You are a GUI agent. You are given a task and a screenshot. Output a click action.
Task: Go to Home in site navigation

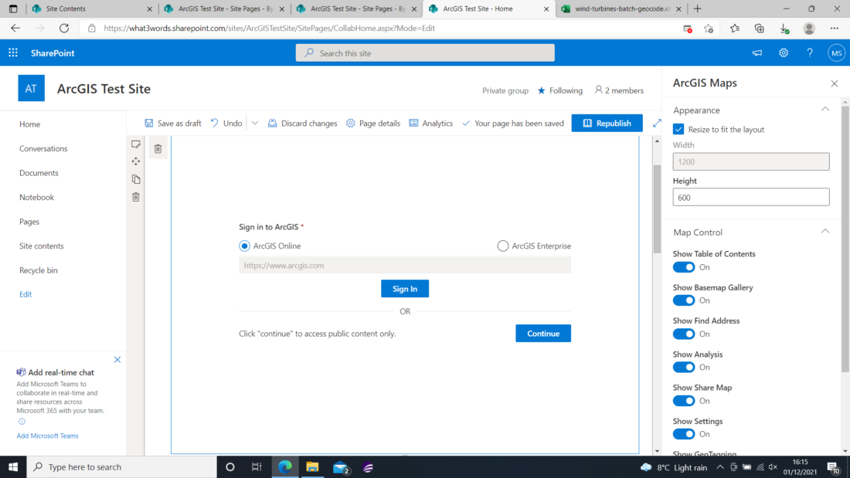tap(30, 124)
